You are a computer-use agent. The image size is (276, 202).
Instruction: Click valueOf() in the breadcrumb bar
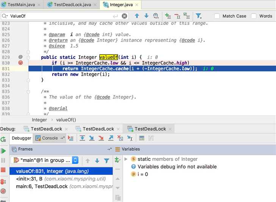click(x=66, y=120)
